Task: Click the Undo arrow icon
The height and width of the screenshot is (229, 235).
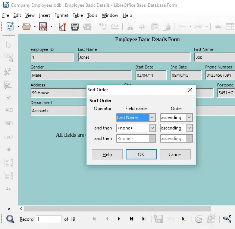Action: [x=182, y=27]
